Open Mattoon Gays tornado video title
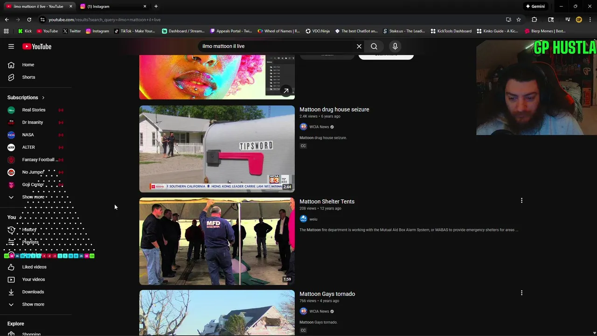 (327, 294)
